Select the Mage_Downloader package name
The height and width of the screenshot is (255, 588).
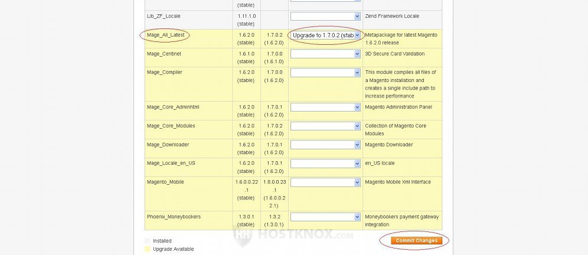coord(168,145)
